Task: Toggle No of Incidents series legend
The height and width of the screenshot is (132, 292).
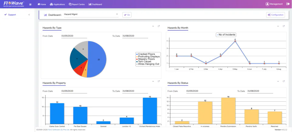Action: 226,35
